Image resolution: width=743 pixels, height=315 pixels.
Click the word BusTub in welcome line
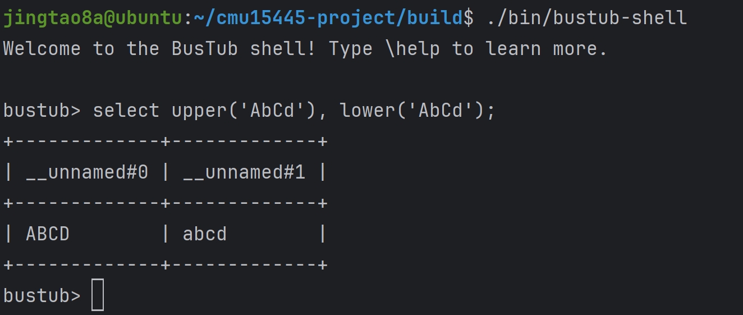(x=205, y=49)
